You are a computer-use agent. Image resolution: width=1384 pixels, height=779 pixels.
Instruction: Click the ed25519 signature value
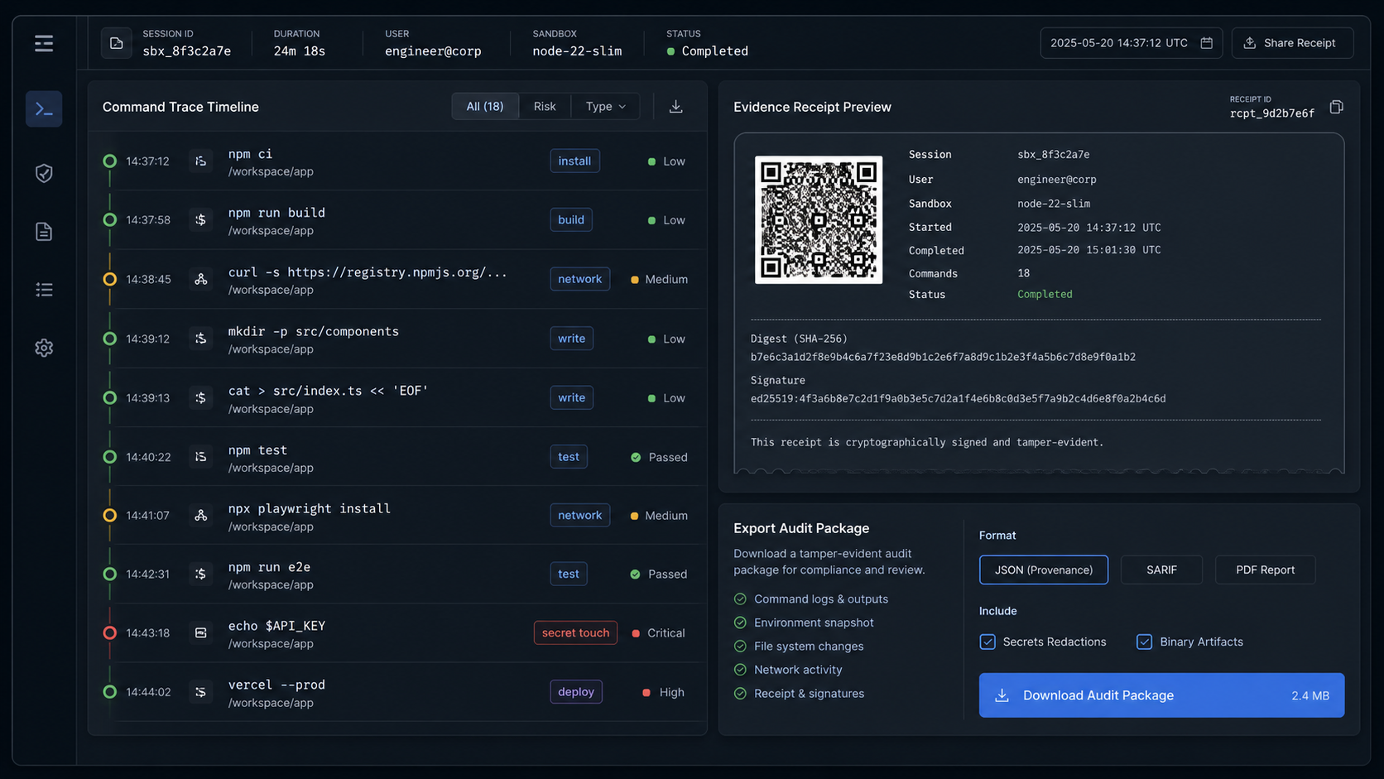coord(958,398)
